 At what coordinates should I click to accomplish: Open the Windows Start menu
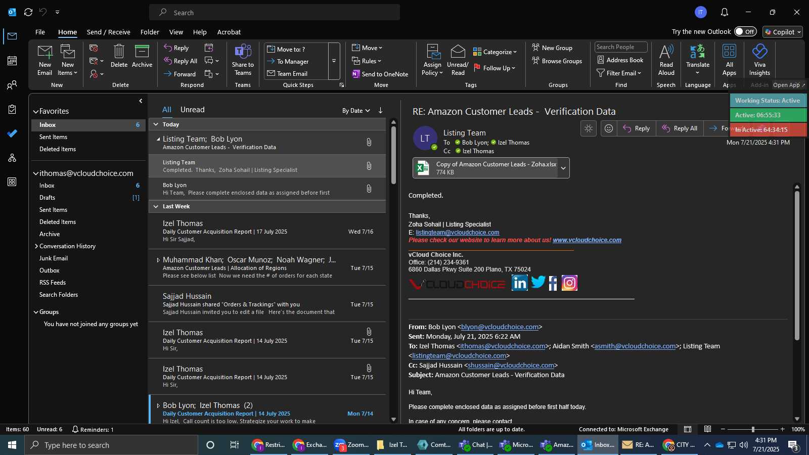(12, 445)
